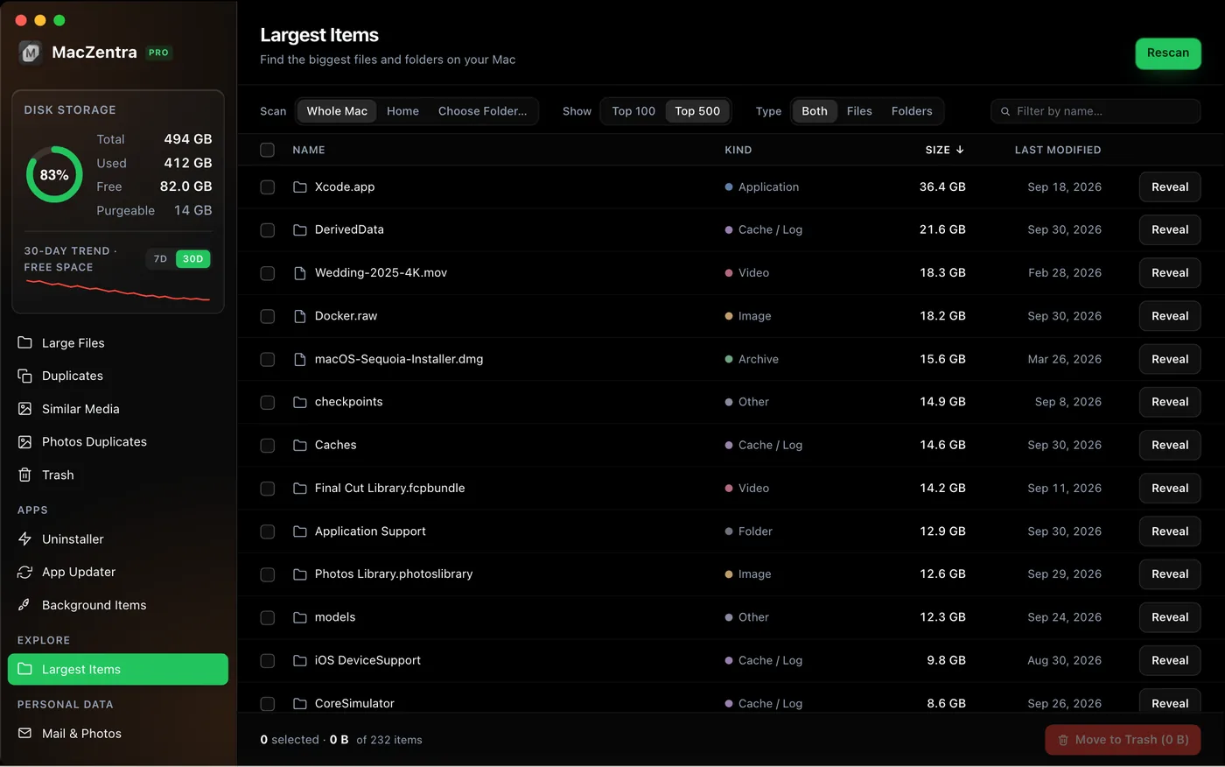
Task: Set scan scope to Whole Mac
Action: pos(337,111)
